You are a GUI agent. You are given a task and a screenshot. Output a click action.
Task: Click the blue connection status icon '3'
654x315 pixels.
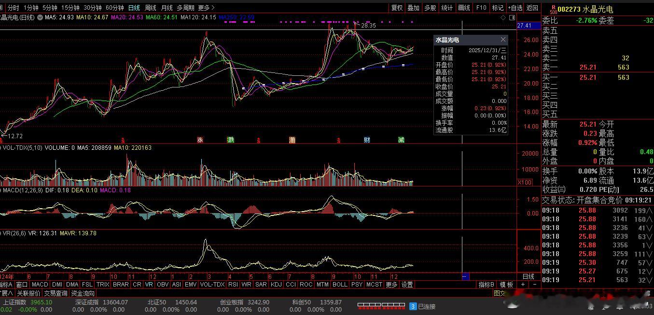(x=413, y=306)
